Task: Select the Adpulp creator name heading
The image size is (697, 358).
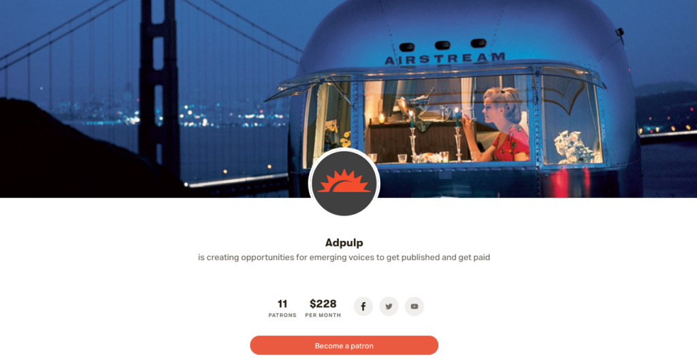Action: (344, 243)
